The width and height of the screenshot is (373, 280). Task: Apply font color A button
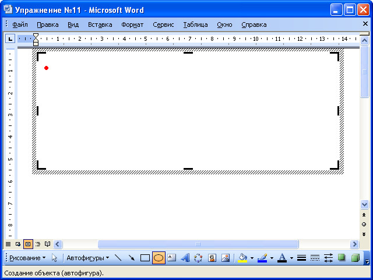pos(282,258)
